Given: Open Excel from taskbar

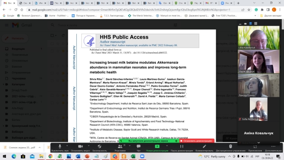Looking at the screenshot, I should [133, 156].
